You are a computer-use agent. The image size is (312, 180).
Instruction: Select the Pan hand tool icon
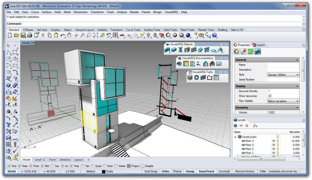[69, 35]
